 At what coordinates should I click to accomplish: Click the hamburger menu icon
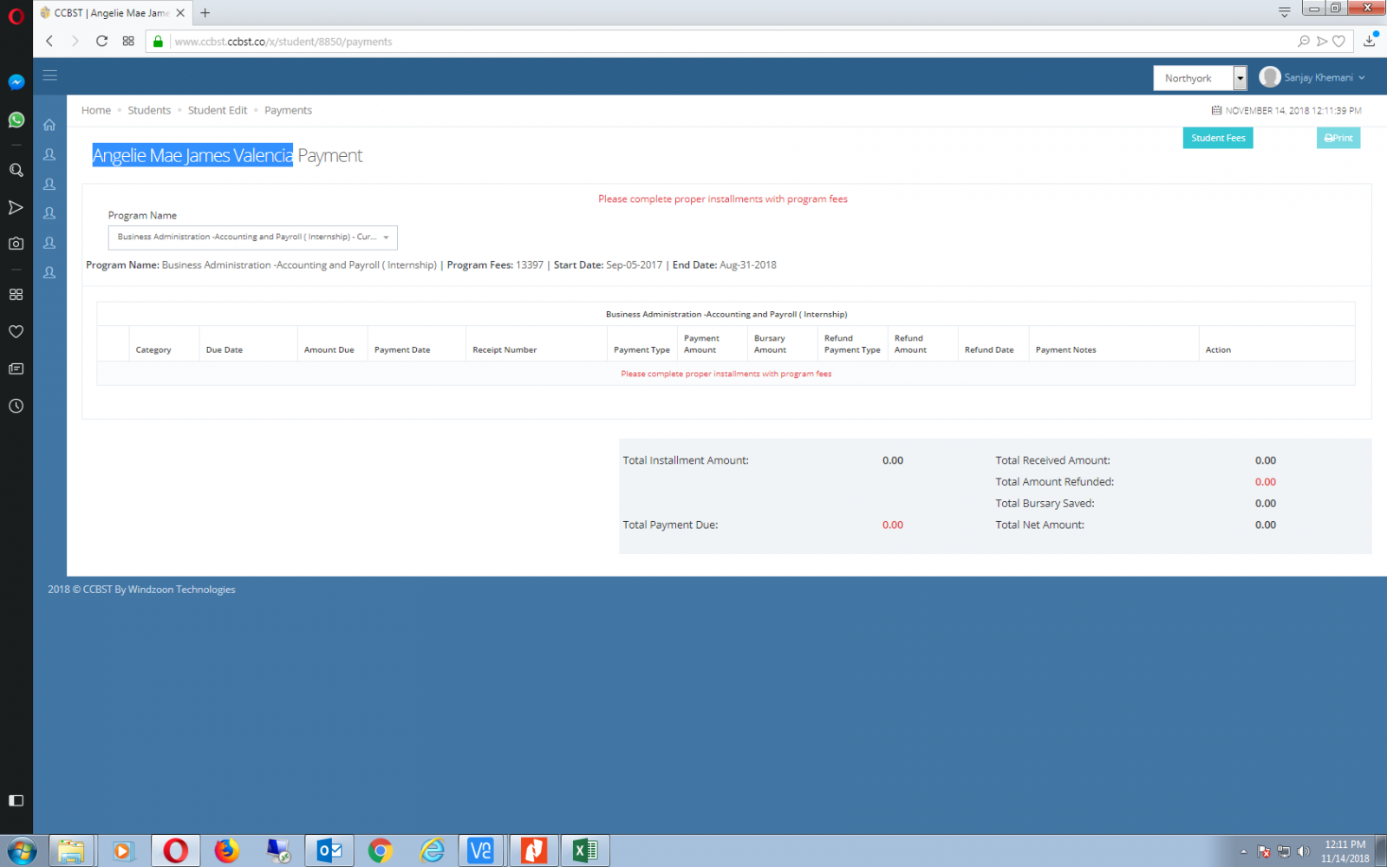pos(49,76)
